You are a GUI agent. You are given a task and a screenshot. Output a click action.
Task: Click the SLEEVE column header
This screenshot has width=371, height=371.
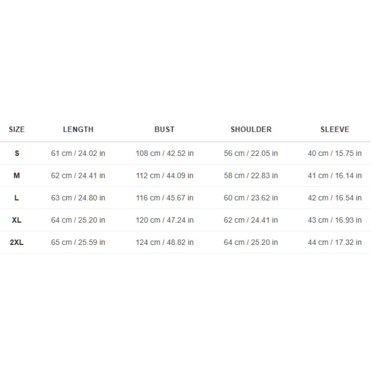[x=334, y=129]
